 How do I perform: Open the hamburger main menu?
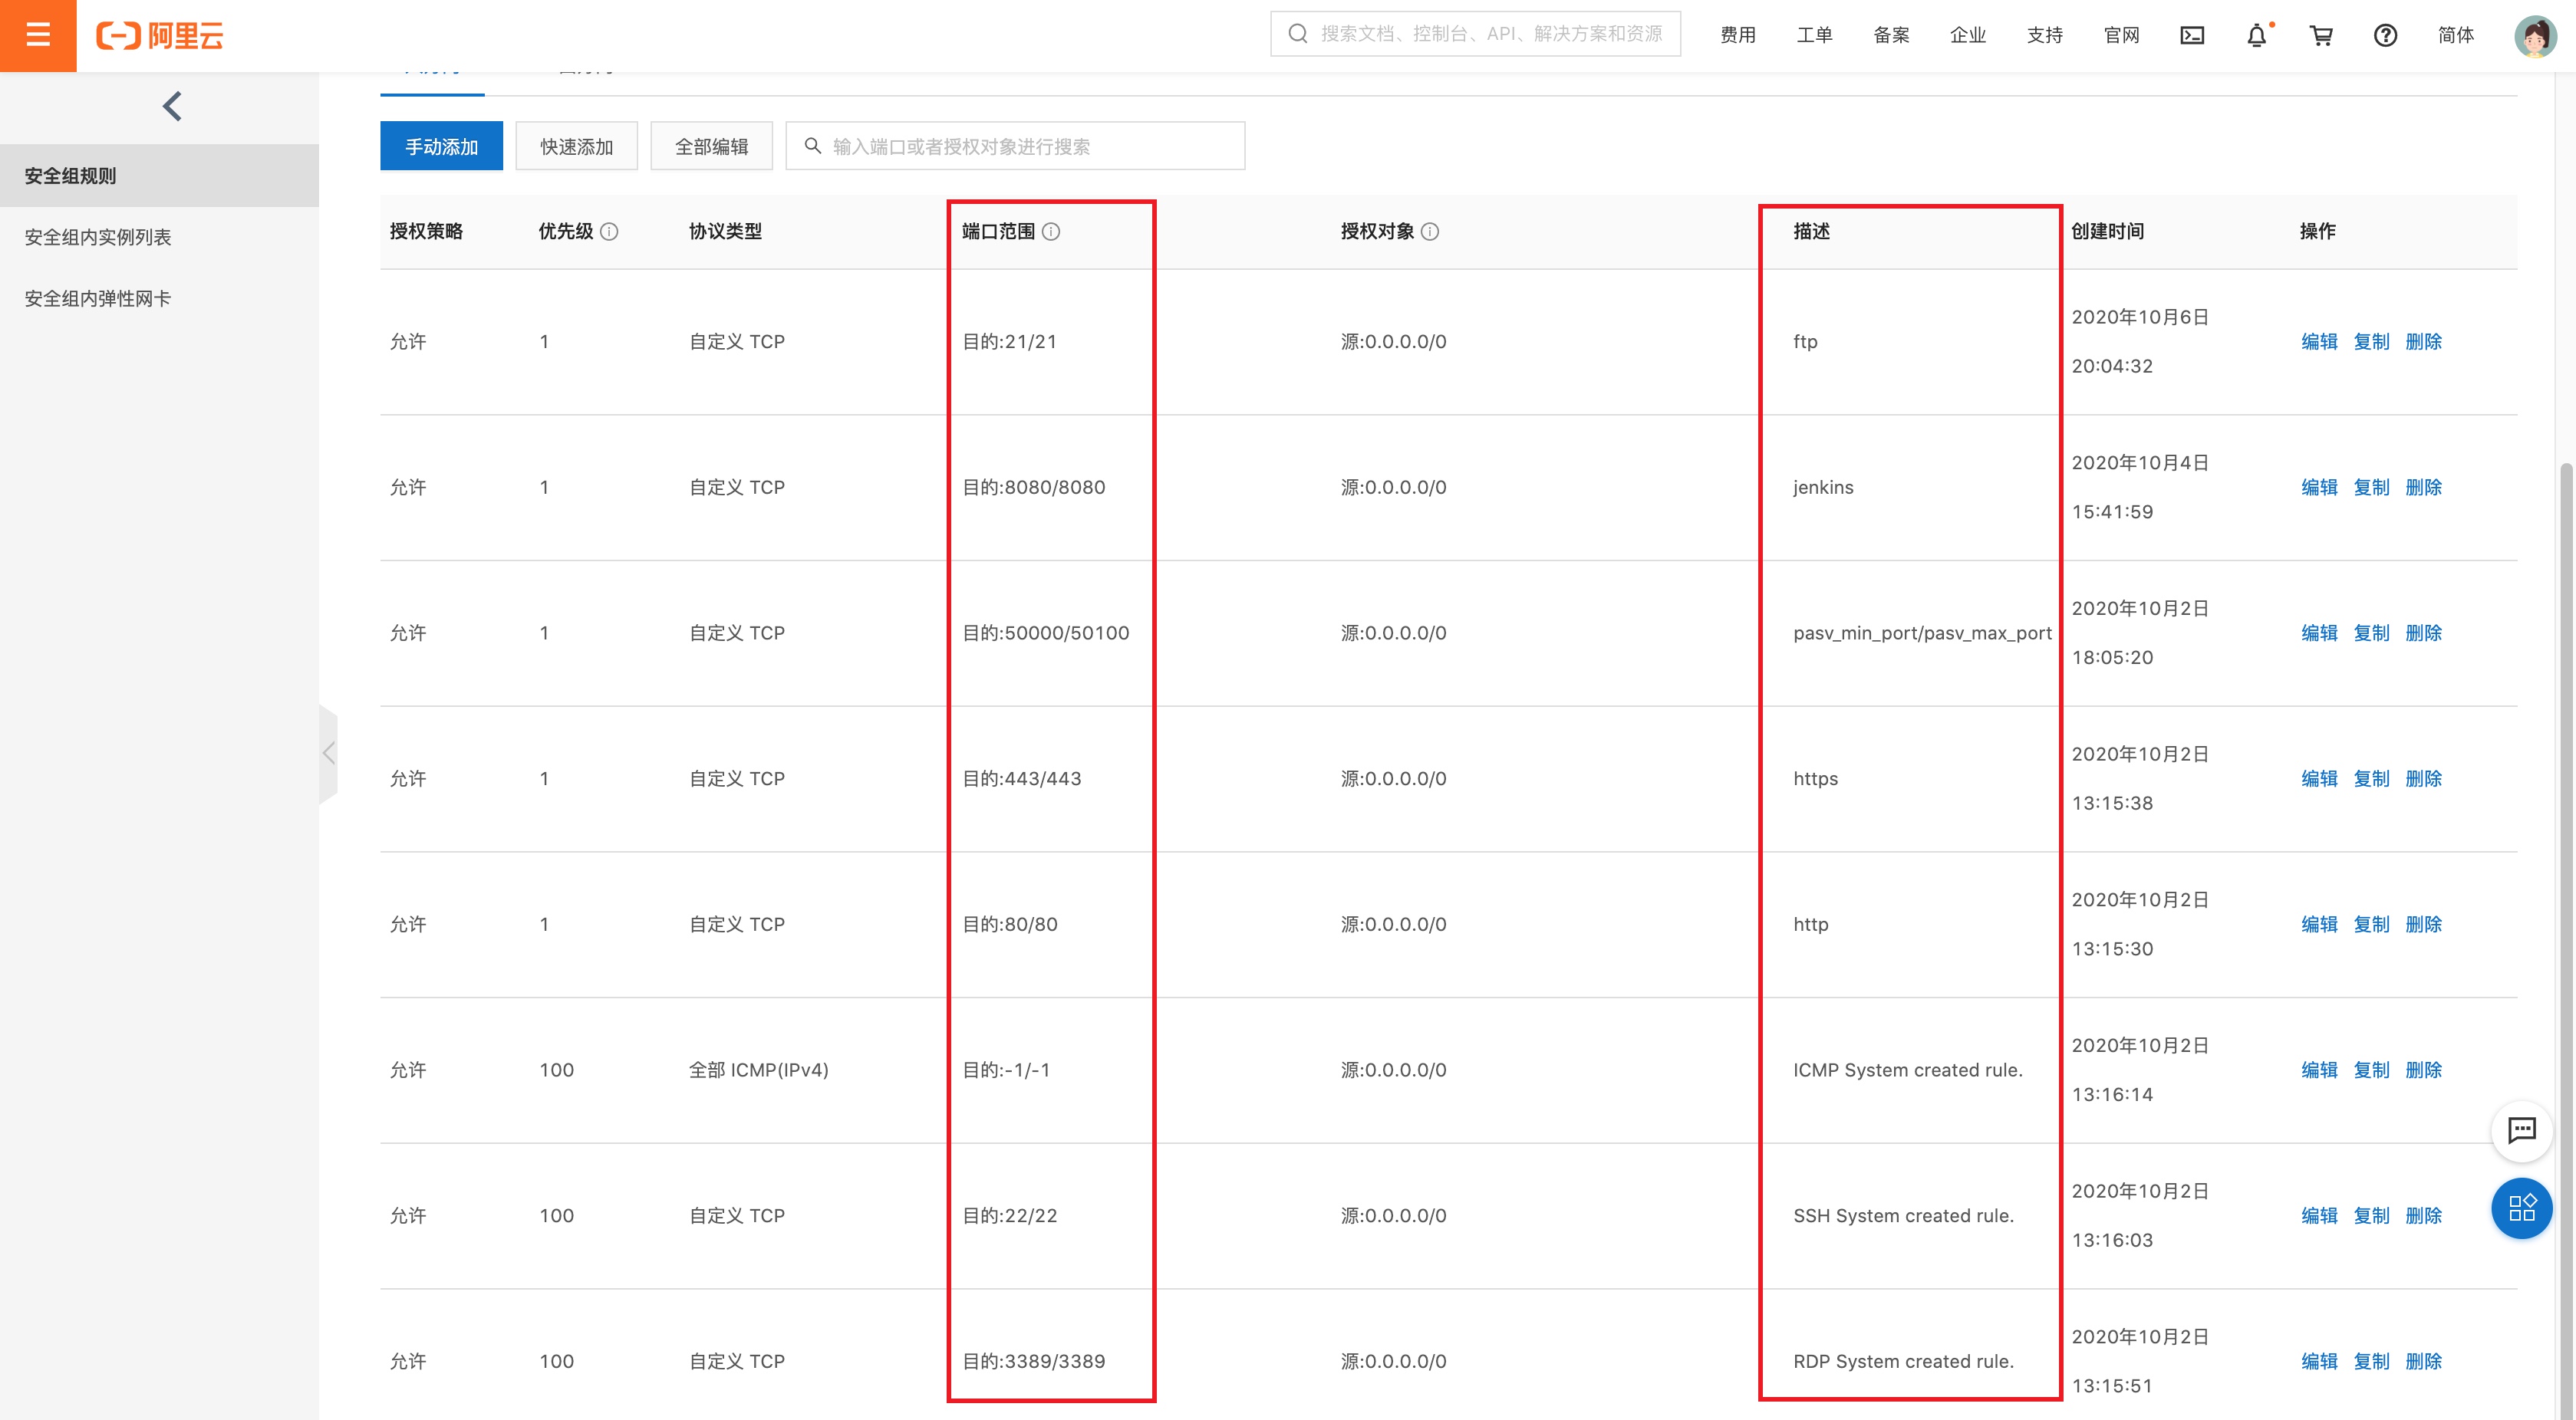click(38, 35)
